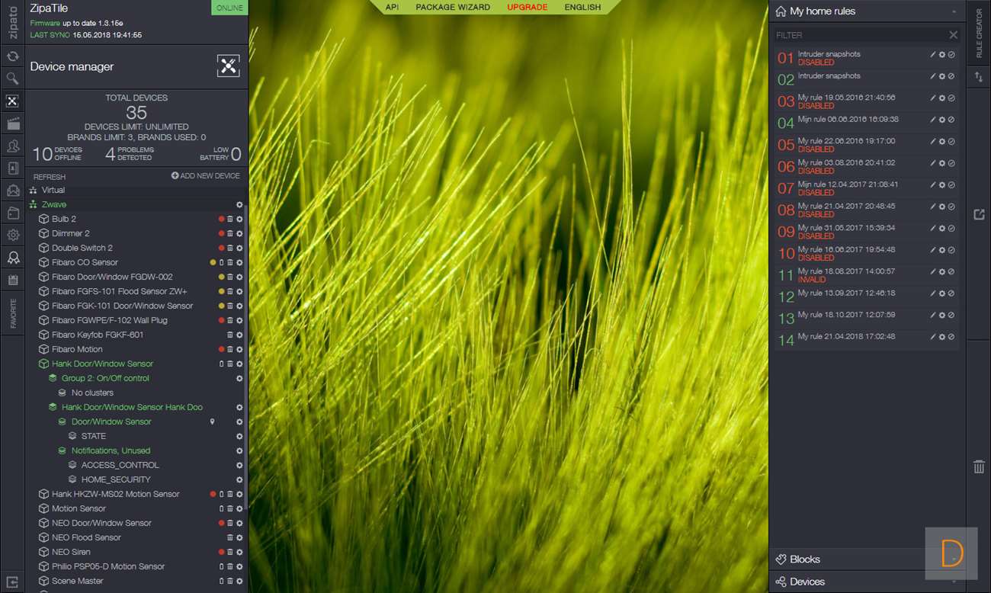Toggle enable state of rule 01

point(951,55)
